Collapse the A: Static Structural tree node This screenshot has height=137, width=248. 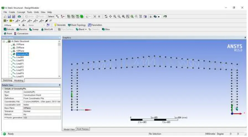pyautogui.click(x=4, y=41)
